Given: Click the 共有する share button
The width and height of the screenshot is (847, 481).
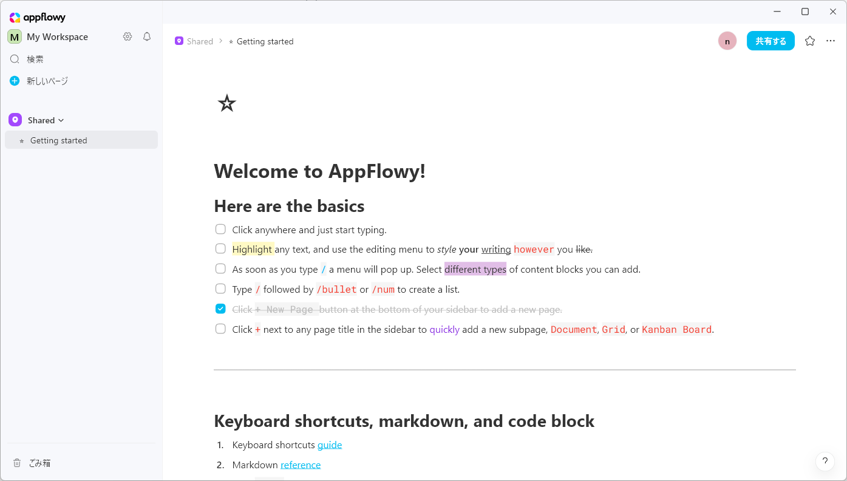Looking at the screenshot, I should click(x=770, y=41).
